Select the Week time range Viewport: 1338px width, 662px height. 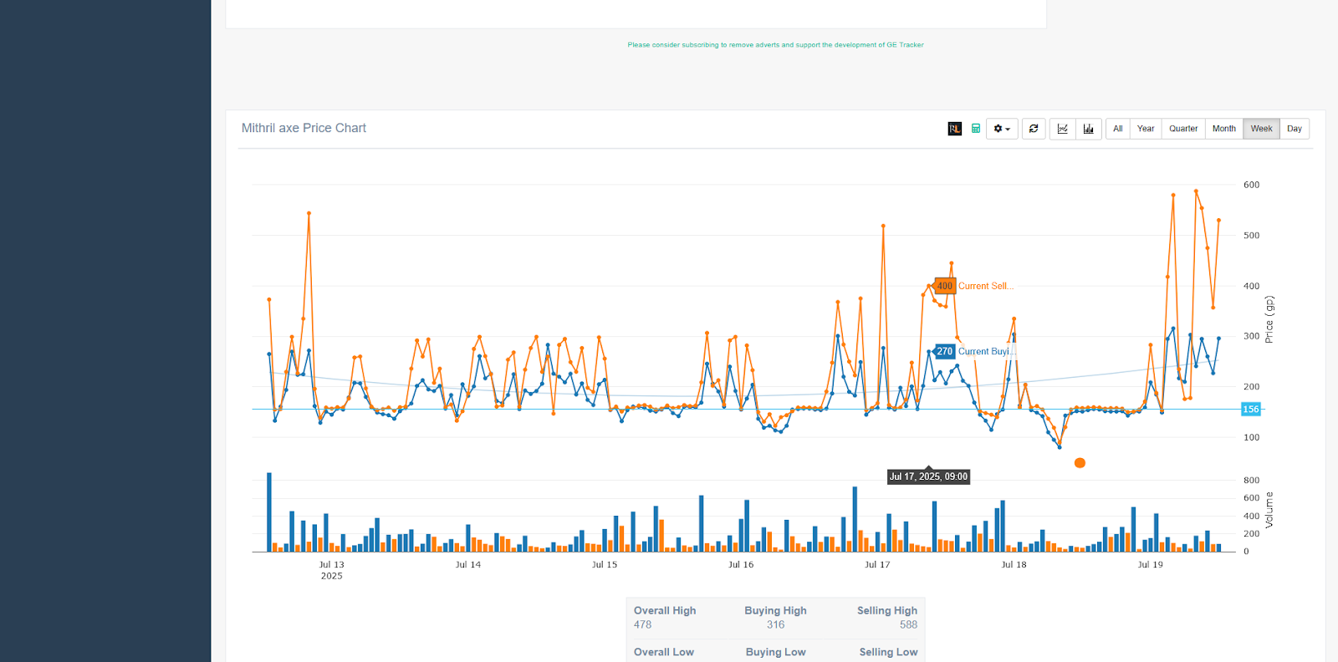[x=1261, y=129]
